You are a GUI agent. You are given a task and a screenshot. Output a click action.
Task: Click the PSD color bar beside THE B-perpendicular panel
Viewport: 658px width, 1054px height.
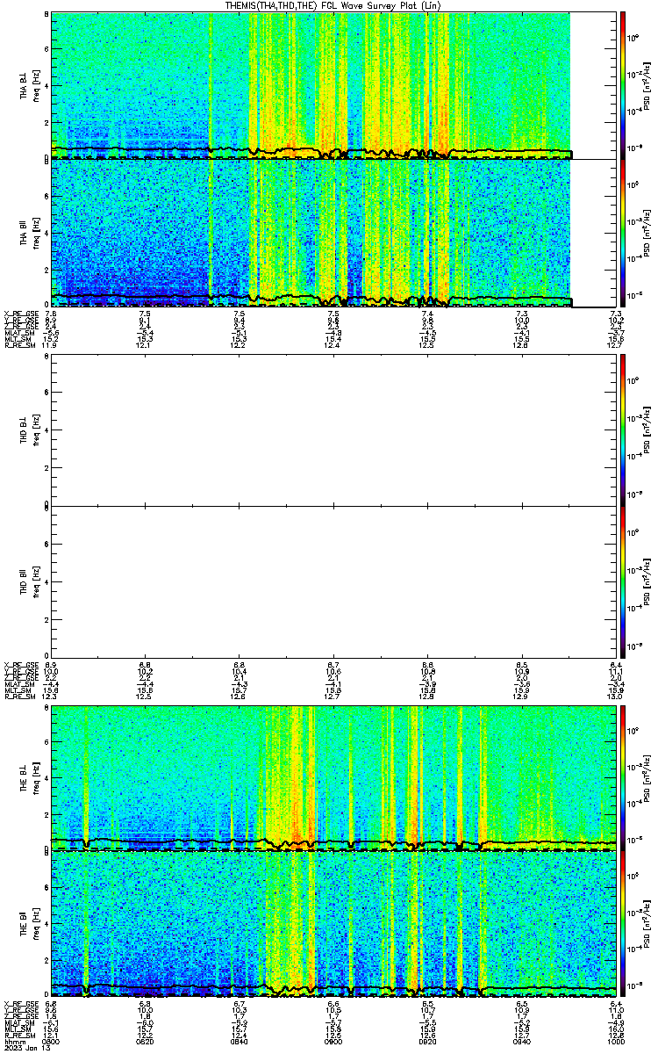coord(622,776)
